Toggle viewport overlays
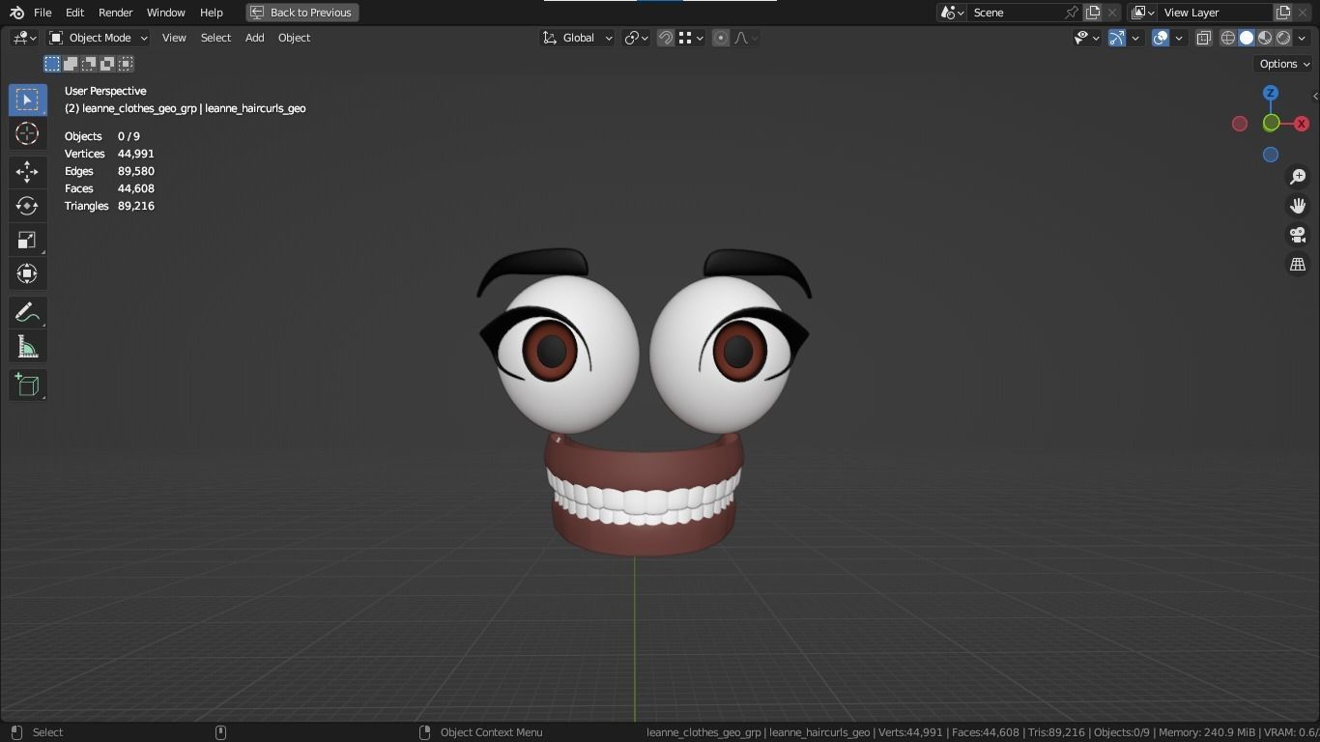Screen dimensions: 1320x742 pos(1161,38)
